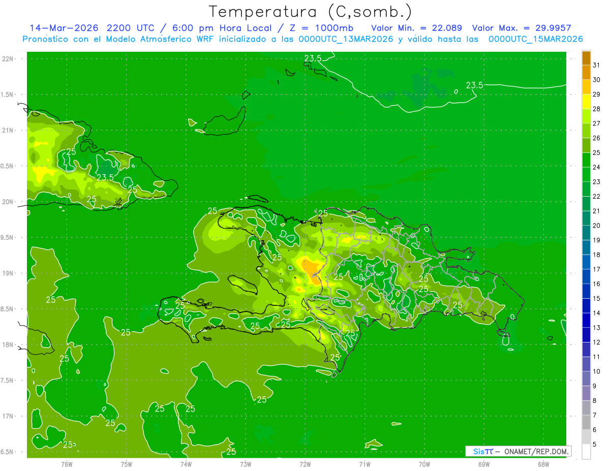Select the valid-until time "0000UTC_15MAR2026"

[535, 39]
